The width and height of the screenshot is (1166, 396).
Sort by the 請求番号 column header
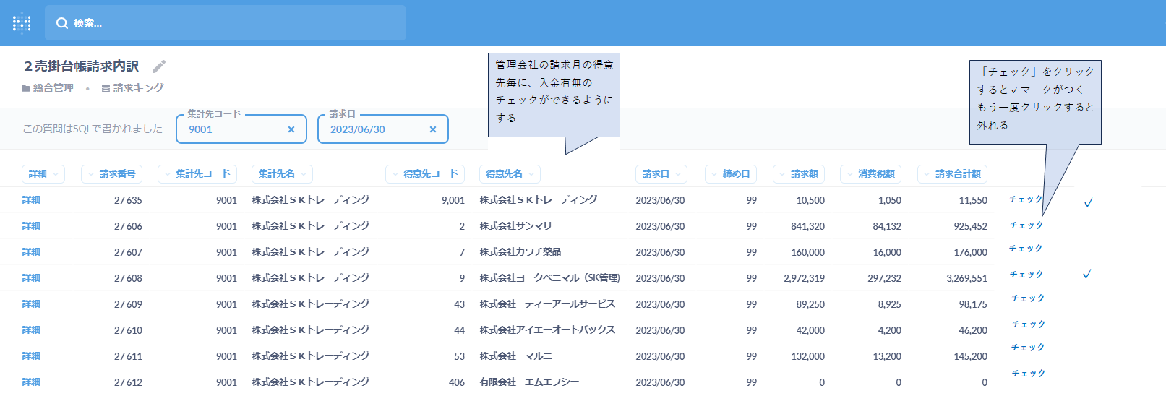(112, 174)
